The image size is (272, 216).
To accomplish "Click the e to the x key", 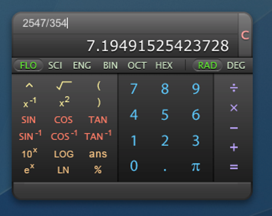I will coord(29,169).
